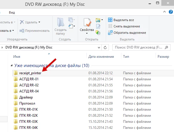Create new folder via Создать папку
Screen dimensions: 174x132
pos(60,26)
